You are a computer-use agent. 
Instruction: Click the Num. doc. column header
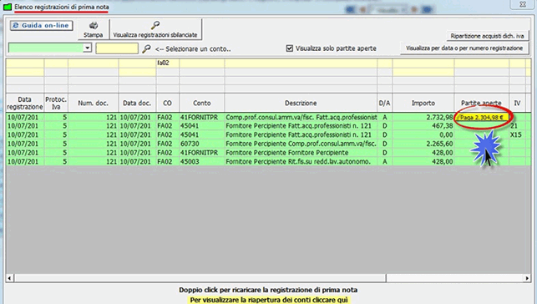click(94, 103)
